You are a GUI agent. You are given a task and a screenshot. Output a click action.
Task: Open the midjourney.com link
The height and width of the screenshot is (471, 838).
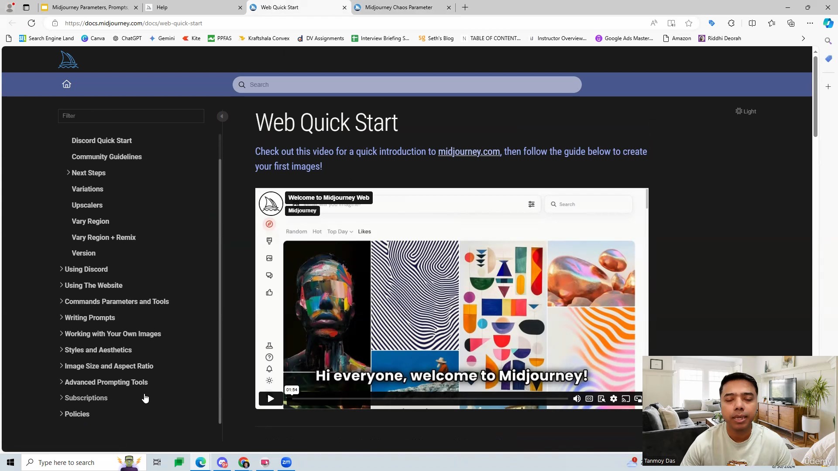[x=469, y=152]
